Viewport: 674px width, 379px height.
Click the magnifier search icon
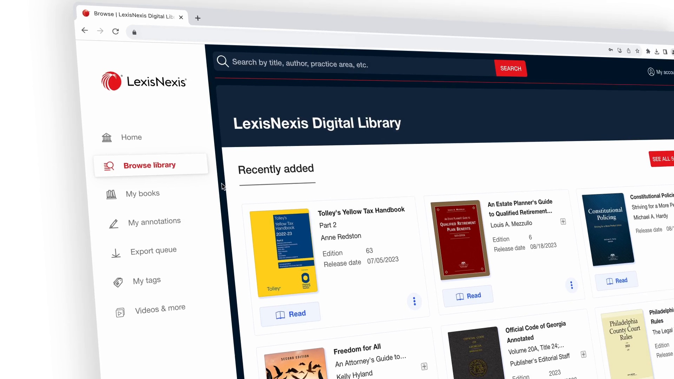click(223, 61)
